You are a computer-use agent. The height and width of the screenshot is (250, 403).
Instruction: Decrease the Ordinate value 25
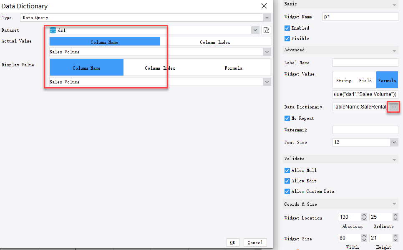click(x=395, y=219)
